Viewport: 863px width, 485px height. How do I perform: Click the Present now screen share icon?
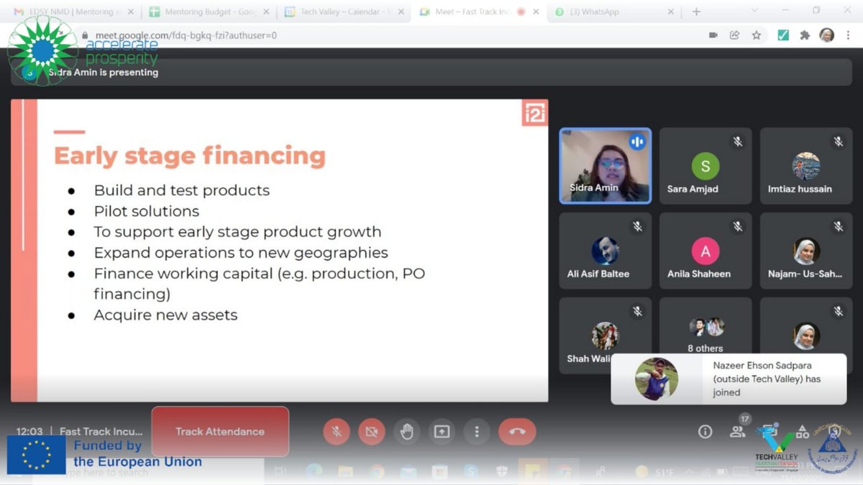click(x=442, y=432)
